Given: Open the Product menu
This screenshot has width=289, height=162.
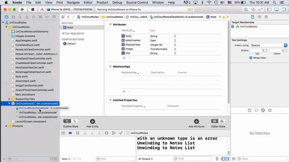Looking at the screenshot, I should [x=103, y=3].
